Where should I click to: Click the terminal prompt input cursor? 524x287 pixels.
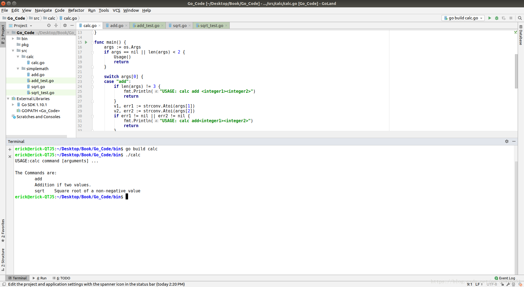coord(127,197)
